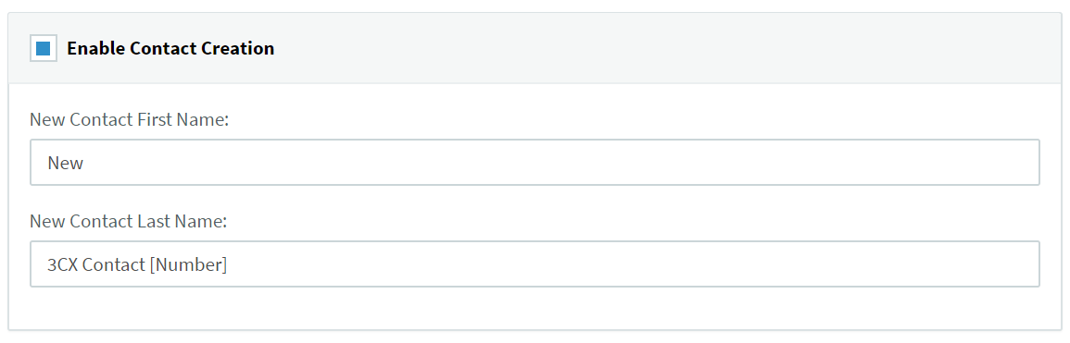The width and height of the screenshot is (1070, 343).
Task: Click the "Enable Contact Creation" label text
Action: click(x=170, y=48)
